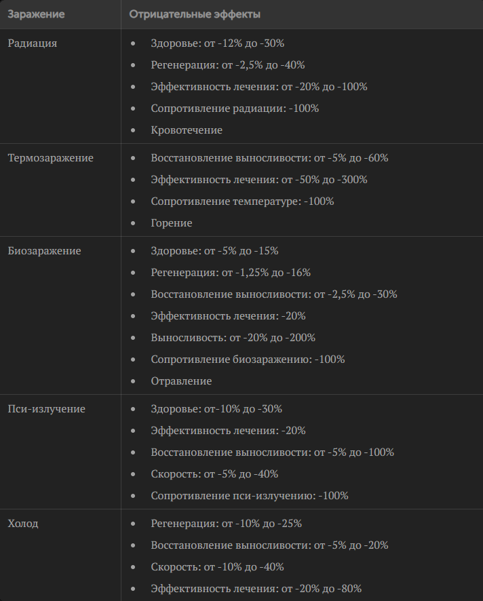Select the Термозаражение row label
The image size is (483, 601).
point(51,158)
